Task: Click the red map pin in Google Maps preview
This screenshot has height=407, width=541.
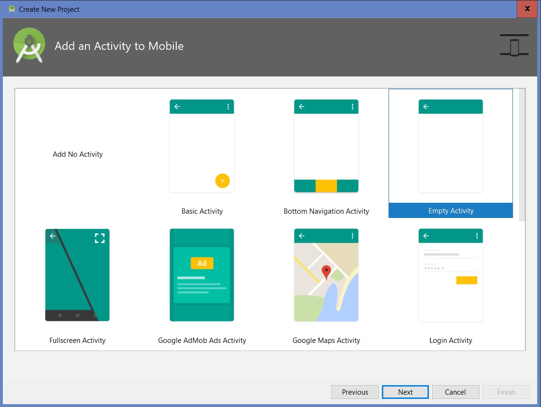Action: (326, 272)
